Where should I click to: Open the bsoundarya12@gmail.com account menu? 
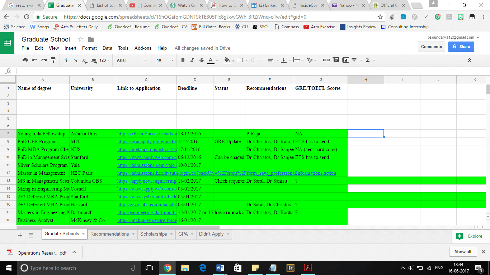tap(453, 37)
